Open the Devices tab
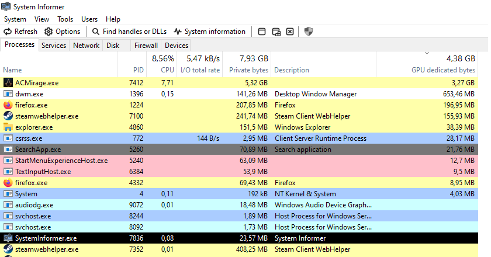Screen dimensions: 491x257 [177, 46]
